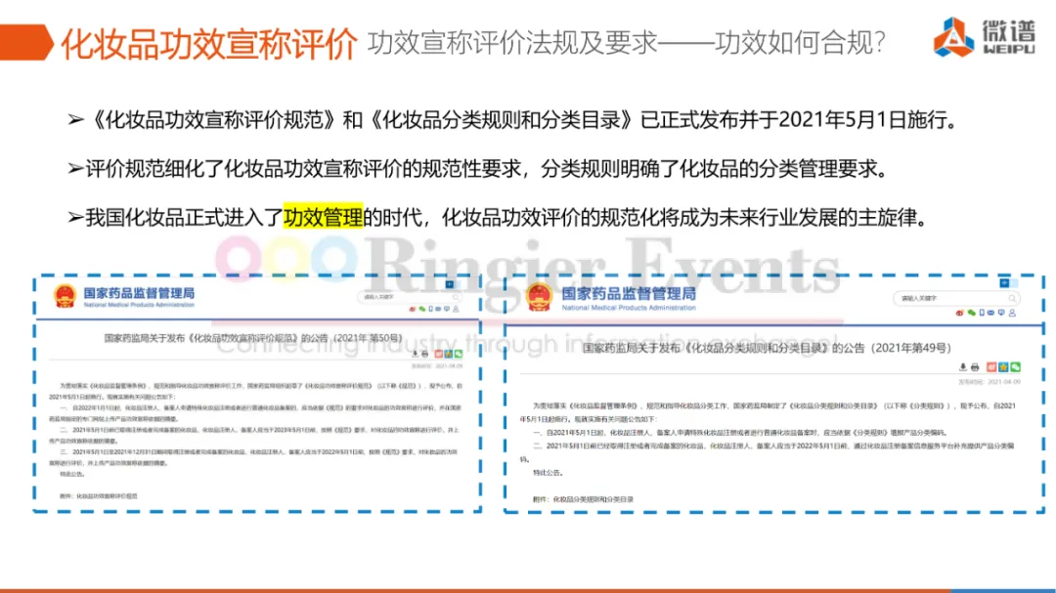This screenshot has height=593, width=1056.
Task: Click the highlighted text 功效管理
Action: click(x=323, y=217)
